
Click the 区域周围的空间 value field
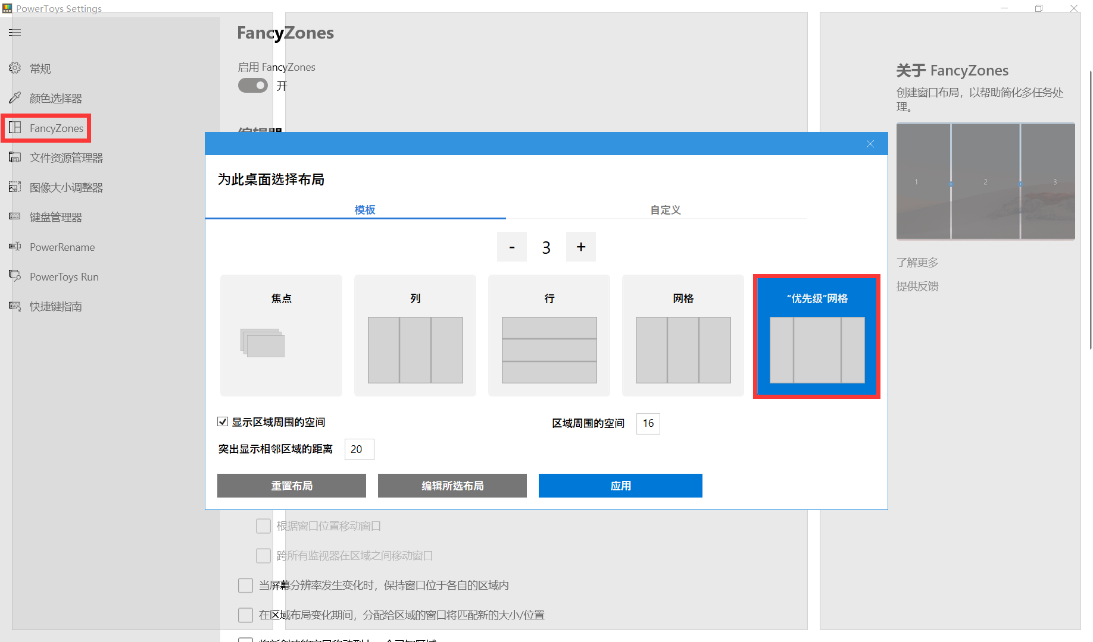[648, 423]
